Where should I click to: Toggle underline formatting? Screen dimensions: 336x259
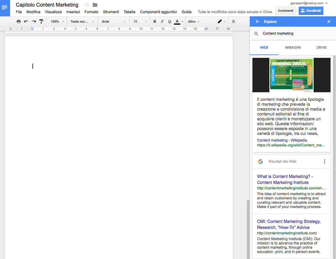tap(169, 21)
